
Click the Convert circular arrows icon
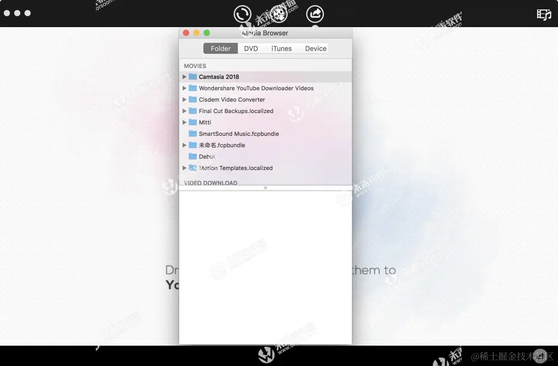point(242,14)
